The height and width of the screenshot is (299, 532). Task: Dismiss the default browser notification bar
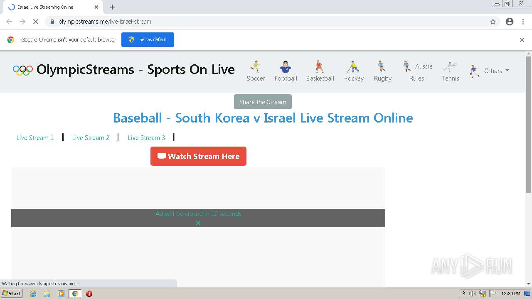522,40
